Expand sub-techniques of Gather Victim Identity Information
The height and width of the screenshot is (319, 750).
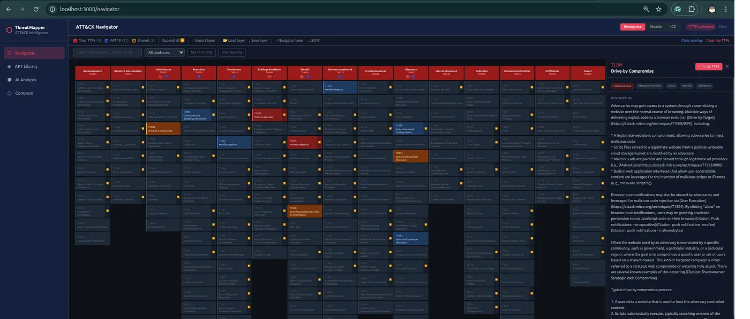[x=107, y=86]
